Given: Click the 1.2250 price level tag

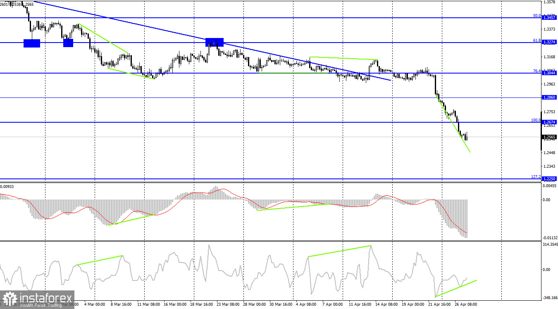Looking at the screenshot, I should [549, 179].
